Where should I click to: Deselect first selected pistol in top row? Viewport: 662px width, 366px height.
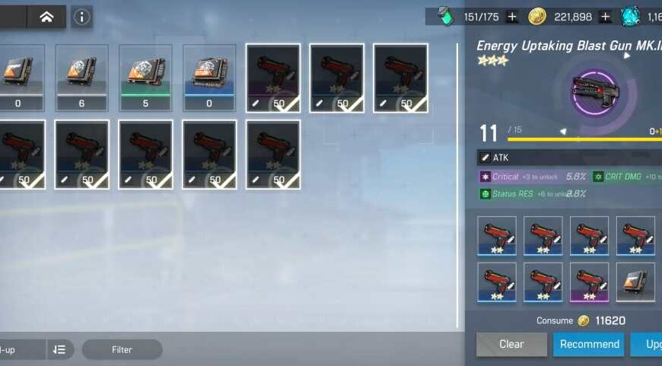coord(273,78)
